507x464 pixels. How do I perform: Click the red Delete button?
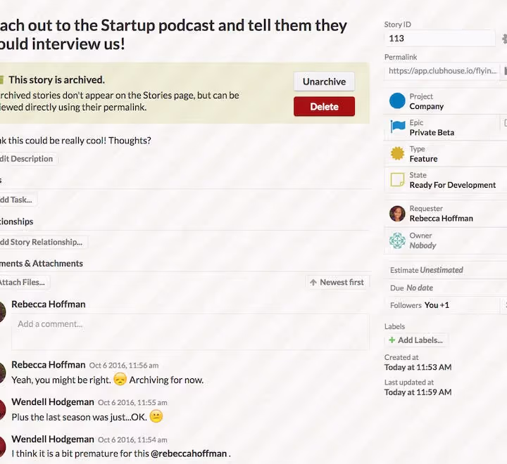[x=325, y=107]
